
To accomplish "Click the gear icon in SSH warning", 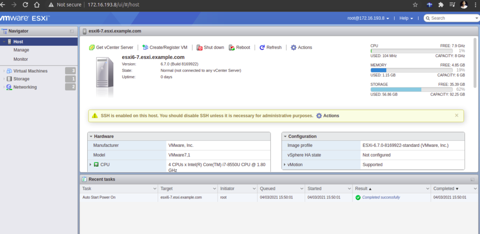I will (319, 116).
